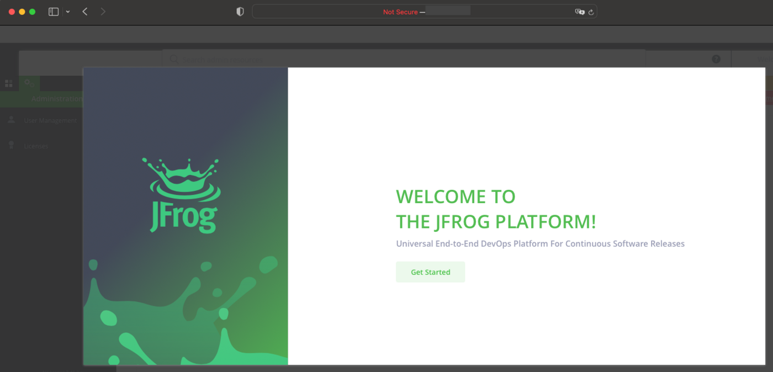Click the search magnifier icon
Image resolution: width=773 pixels, height=372 pixels.
(x=172, y=59)
